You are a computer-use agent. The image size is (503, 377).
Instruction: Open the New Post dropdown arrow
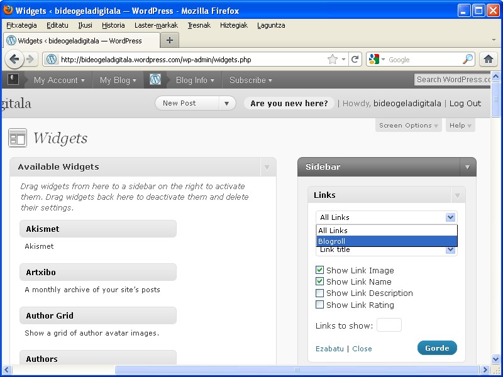[x=227, y=103]
